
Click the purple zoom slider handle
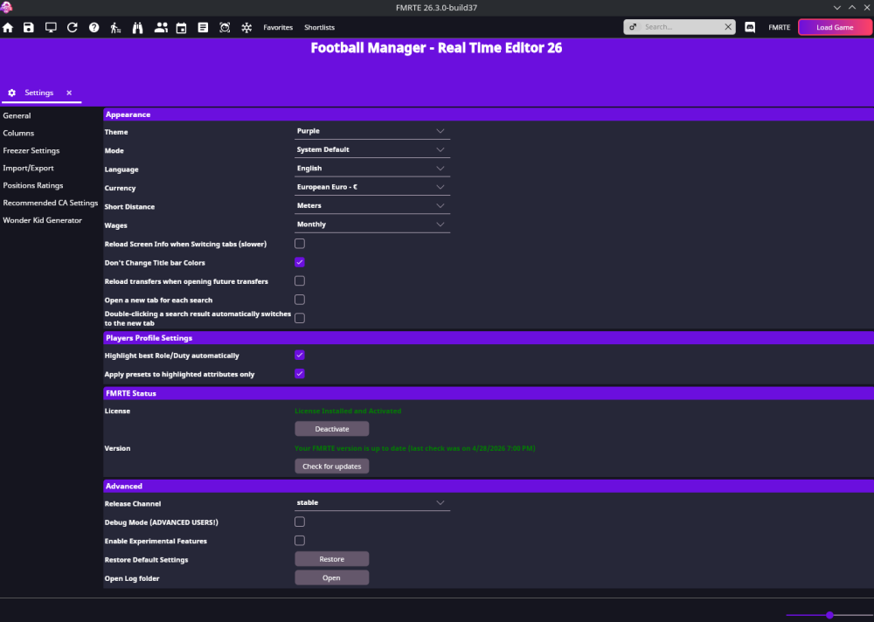pos(829,615)
